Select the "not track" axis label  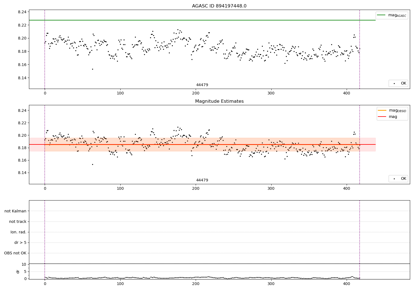18,222
